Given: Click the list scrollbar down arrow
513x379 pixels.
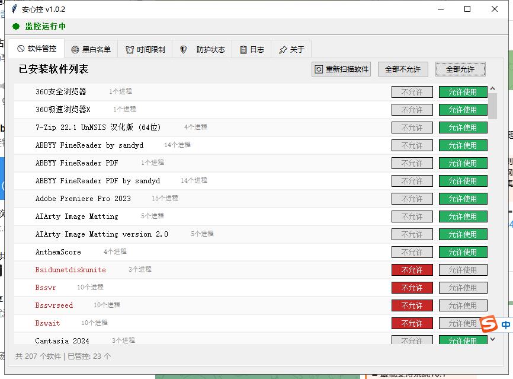Looking at the screenshot, I should 493,340.
